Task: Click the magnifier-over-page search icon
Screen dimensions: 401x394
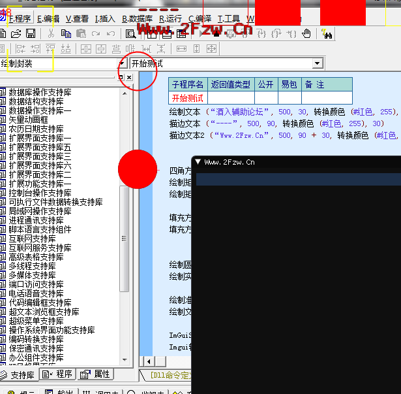Action: (x=130, y=34)
